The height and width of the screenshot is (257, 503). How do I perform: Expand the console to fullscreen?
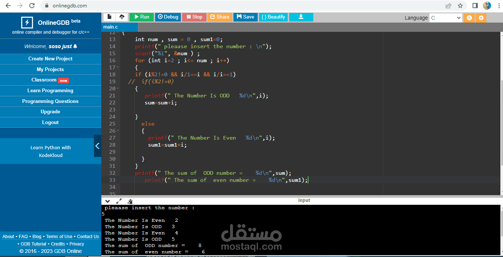(119, 201)
